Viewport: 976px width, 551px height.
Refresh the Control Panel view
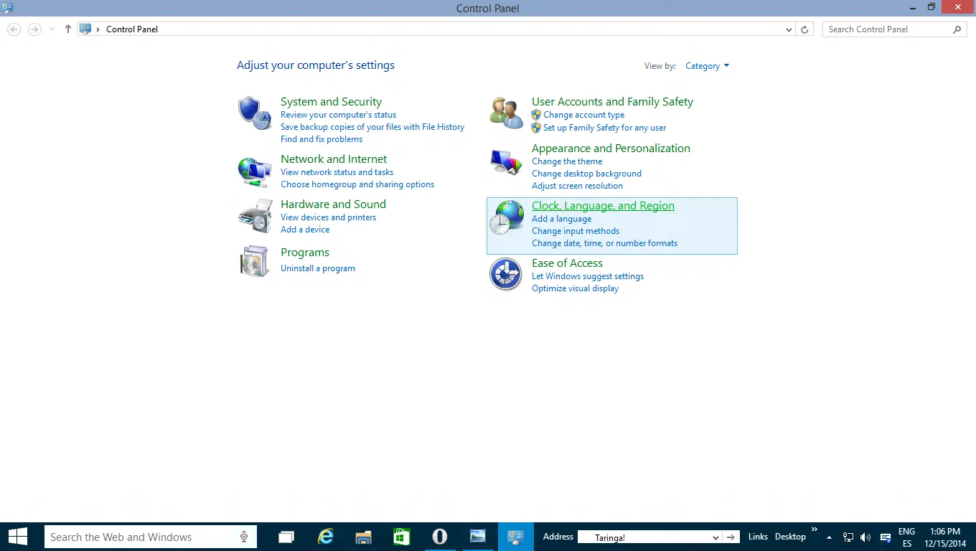(x=804, y=29)
